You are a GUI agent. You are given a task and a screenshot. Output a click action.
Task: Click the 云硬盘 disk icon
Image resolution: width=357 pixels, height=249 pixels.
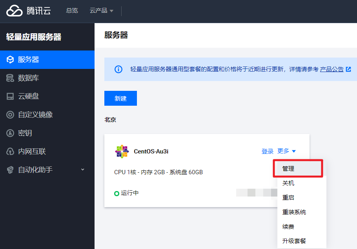point(10,96)
